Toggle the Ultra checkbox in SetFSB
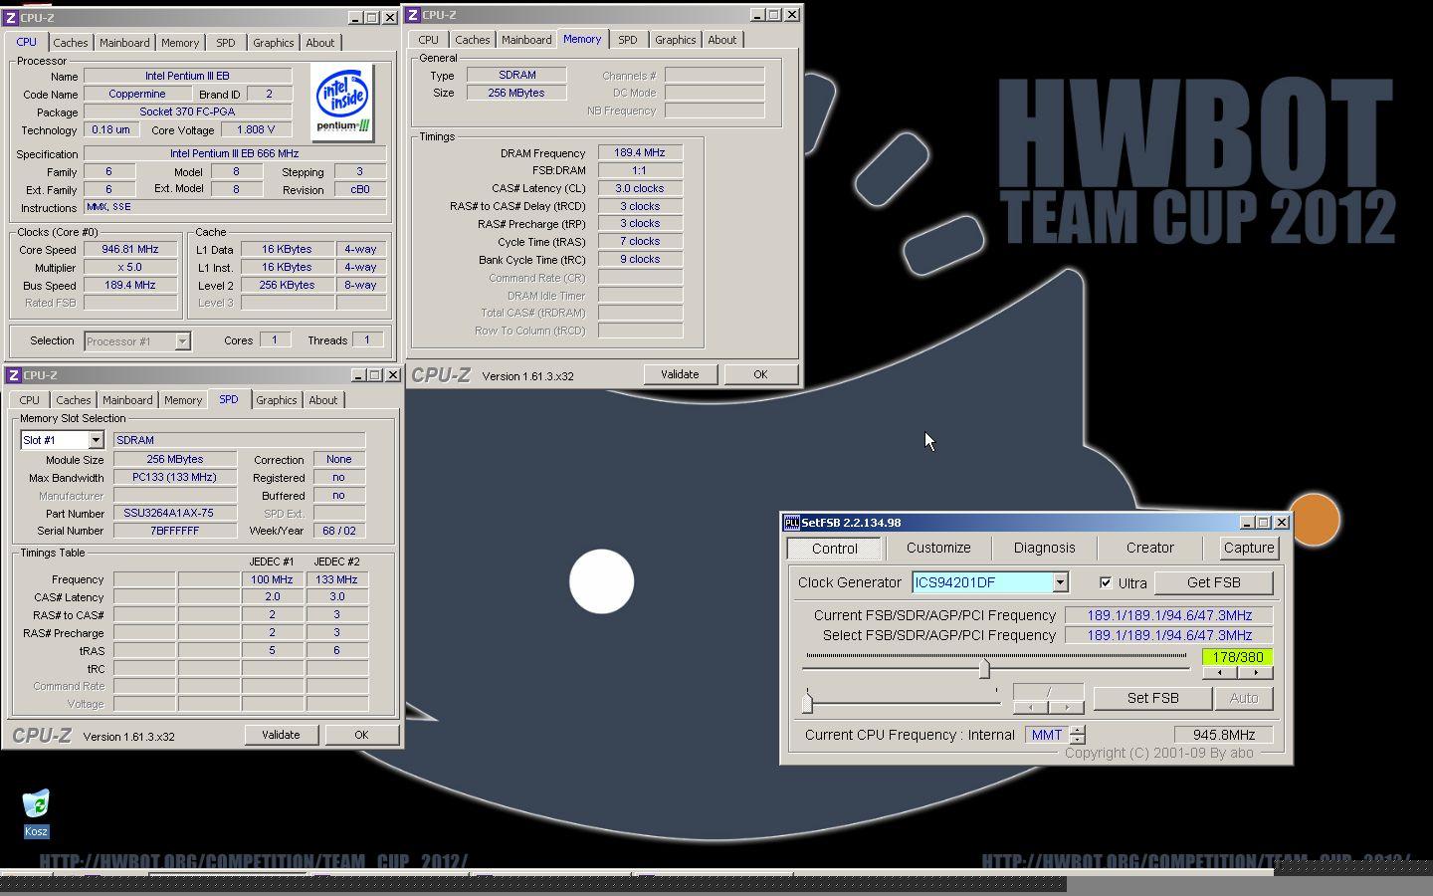 pyautogui.click(x=1106, y=582)
